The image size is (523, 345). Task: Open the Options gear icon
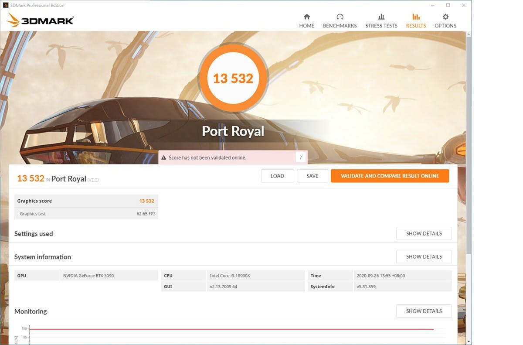coord(445,17)
